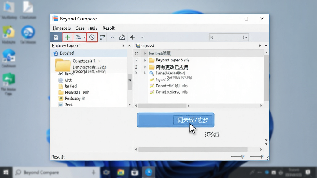
Task: Open the toolbar search combo box dropdown
Action: tap(246, 37)
